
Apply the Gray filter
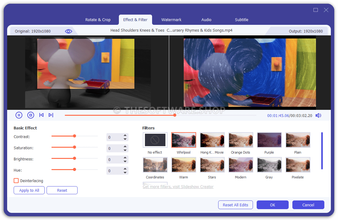point(269,165)
